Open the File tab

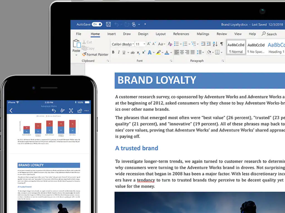tap(78, 34)
